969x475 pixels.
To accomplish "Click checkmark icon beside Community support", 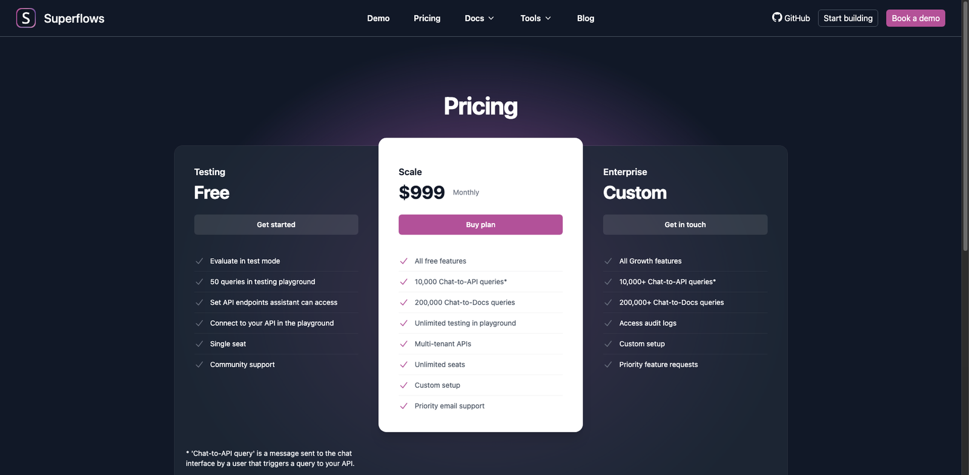I will pos(199,365).
